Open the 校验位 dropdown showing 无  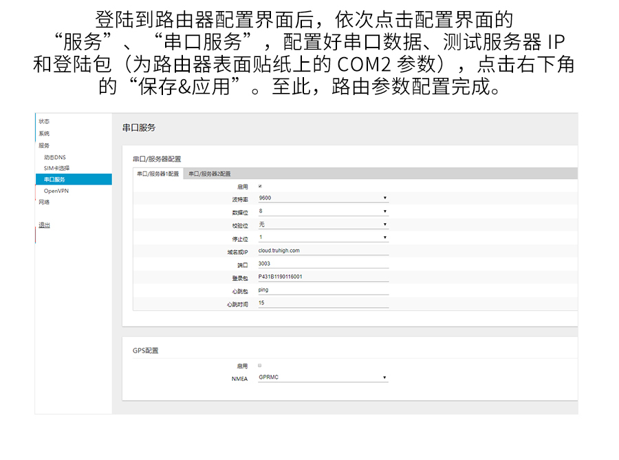323,223
